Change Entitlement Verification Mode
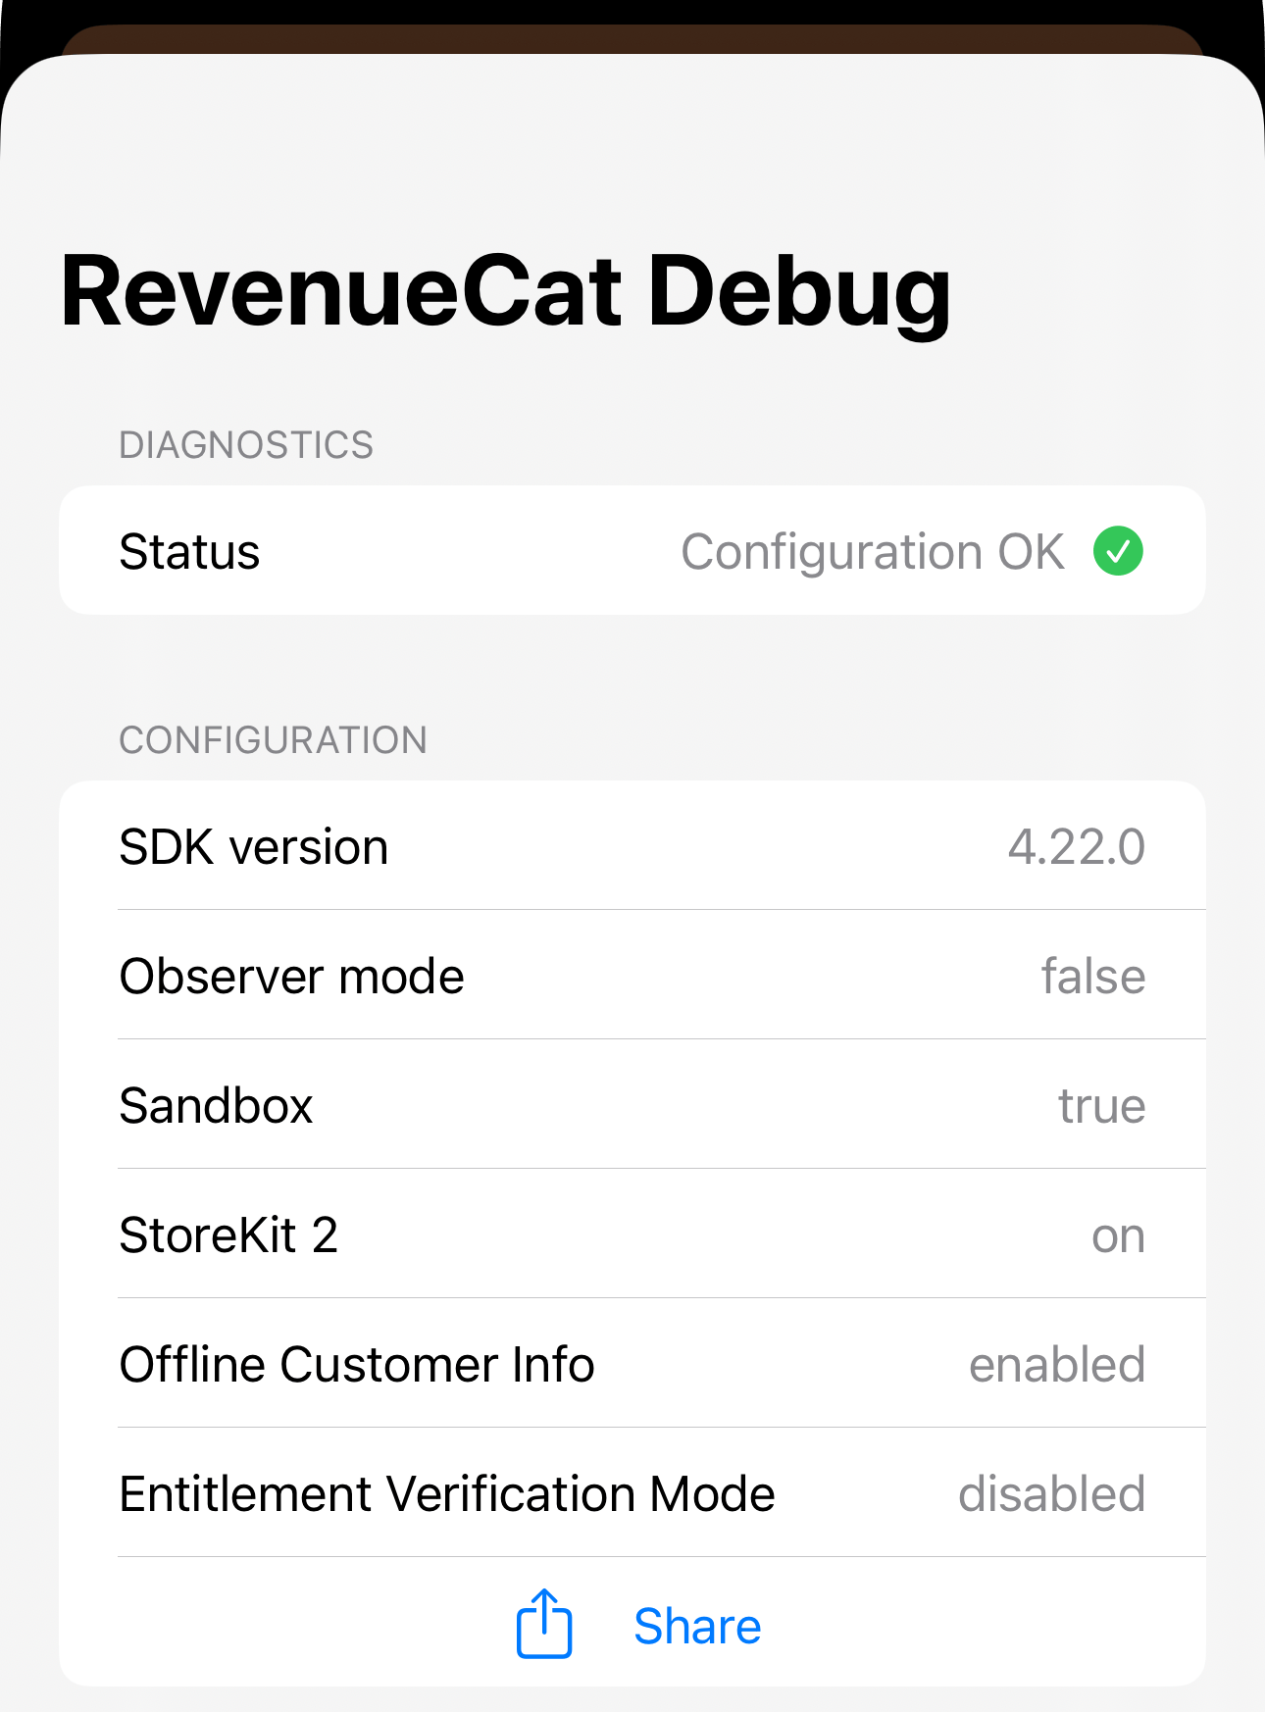 click(632, 1493)
